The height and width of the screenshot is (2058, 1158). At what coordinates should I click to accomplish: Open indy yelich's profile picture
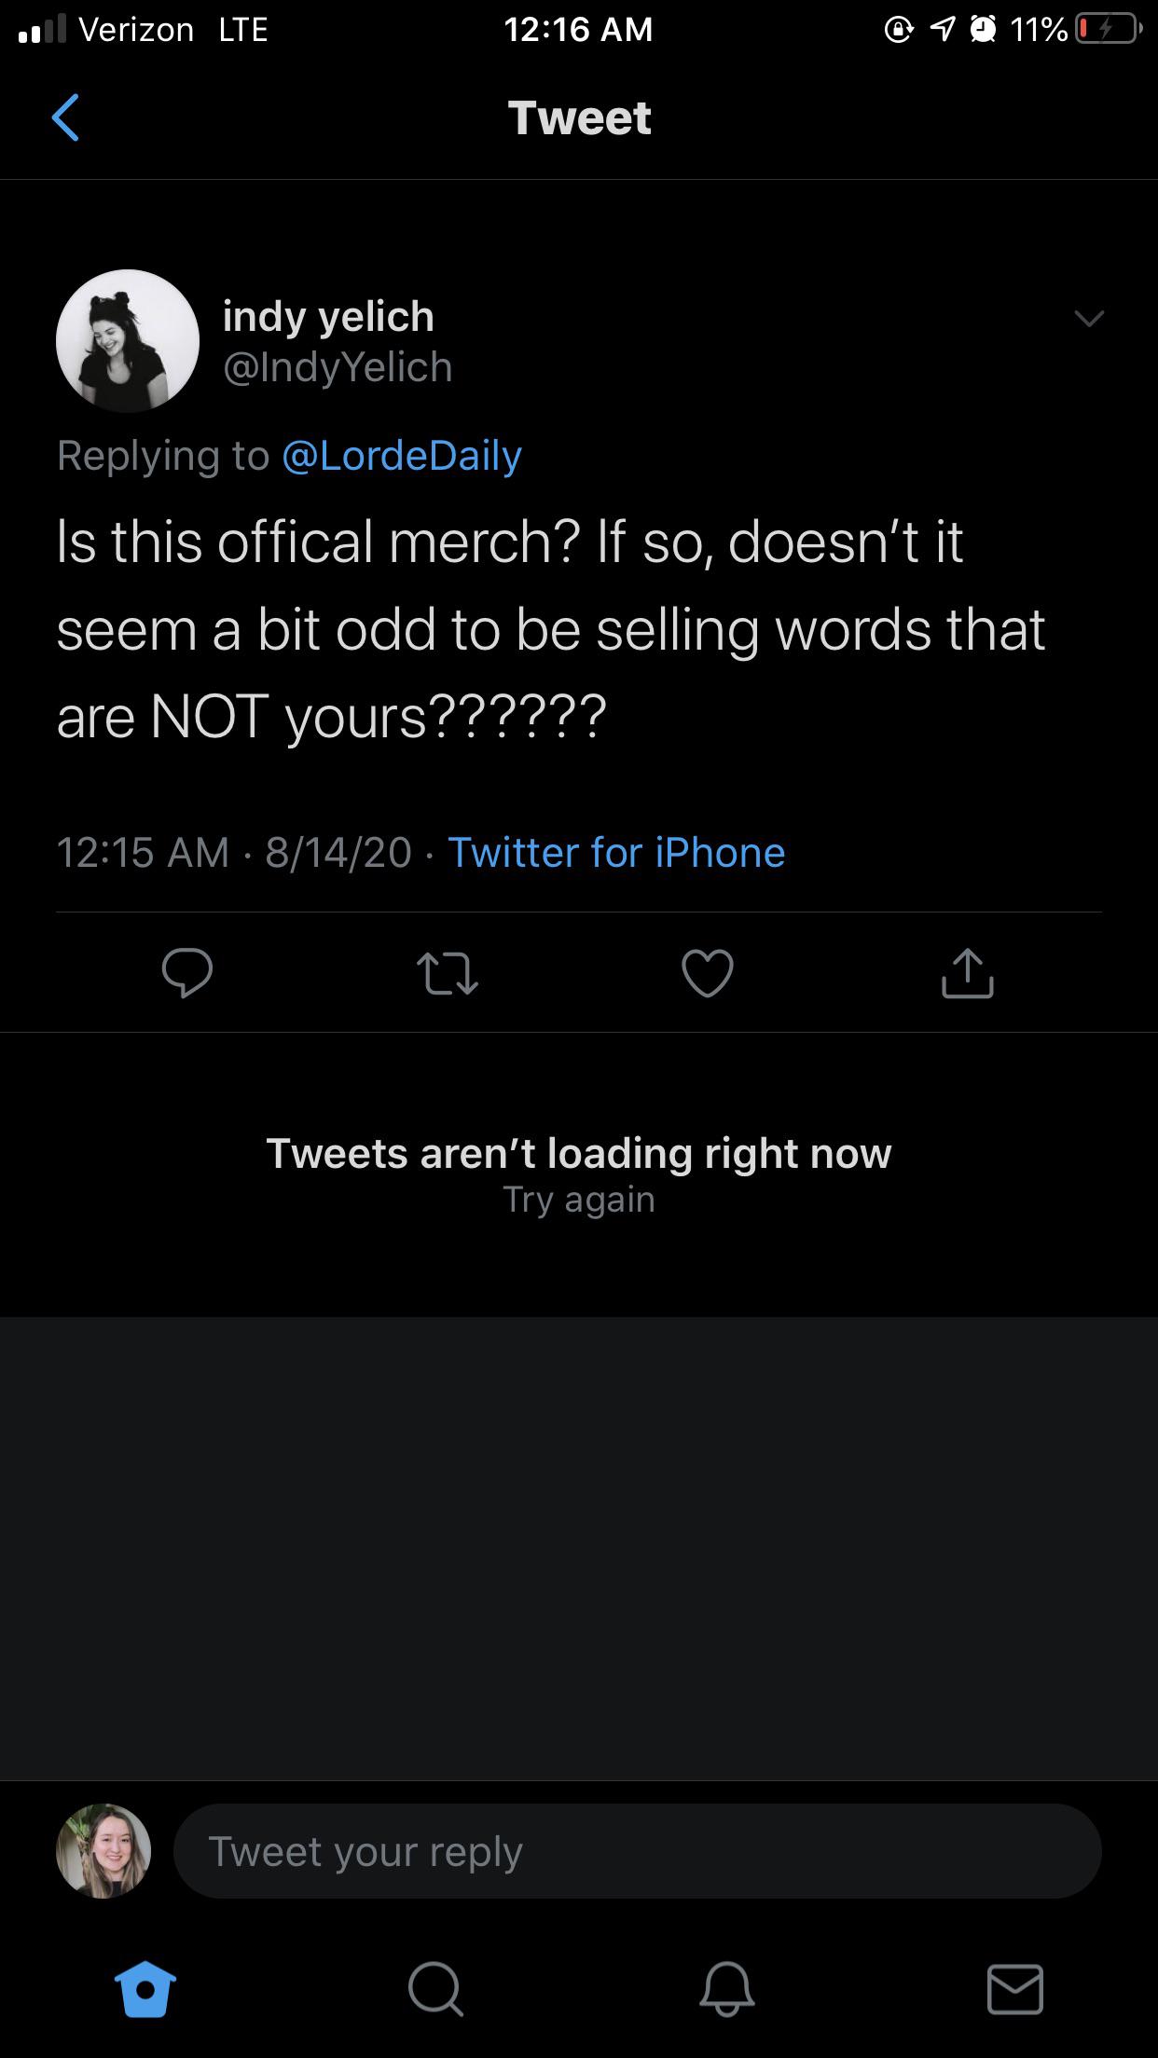pyautogui.click(x=128, y=341)
